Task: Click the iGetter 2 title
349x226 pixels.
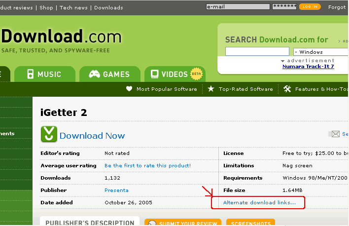Action: (64, 113)
